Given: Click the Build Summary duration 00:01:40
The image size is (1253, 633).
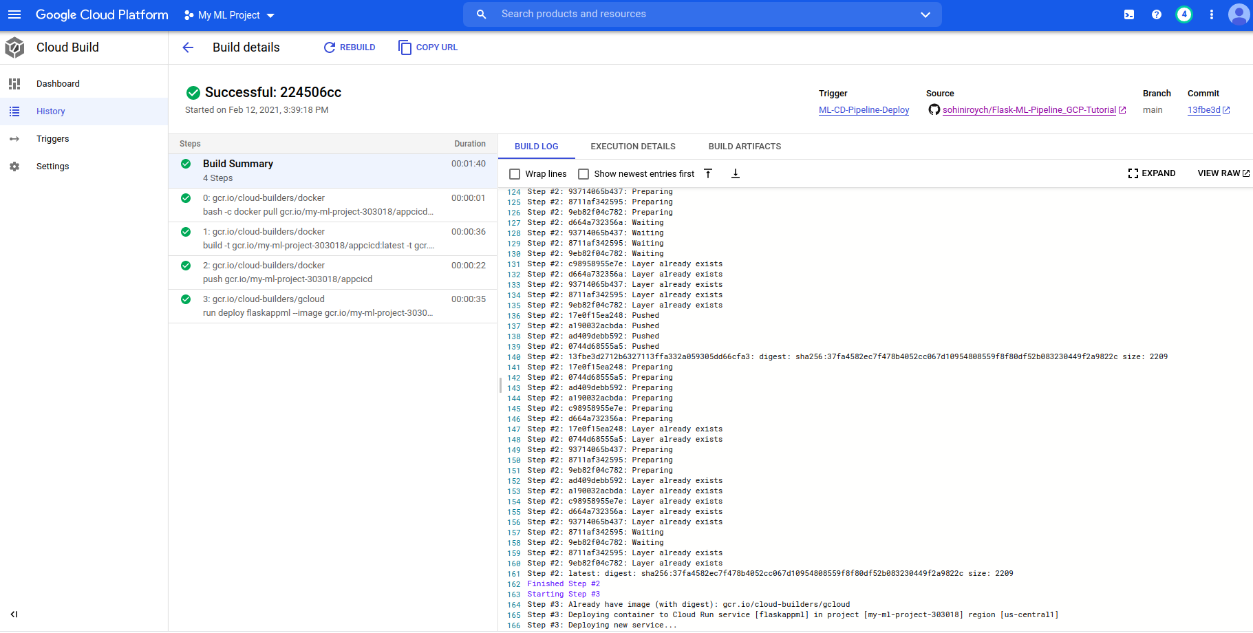Looking at the screenshot, I should pos(469,164).
